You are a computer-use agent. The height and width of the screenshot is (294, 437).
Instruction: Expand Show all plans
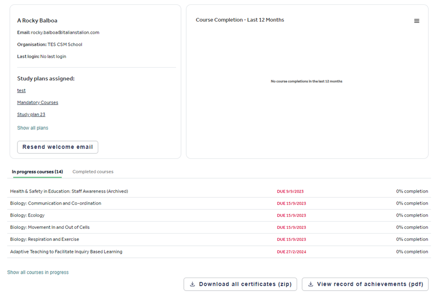tap(32, 127)
